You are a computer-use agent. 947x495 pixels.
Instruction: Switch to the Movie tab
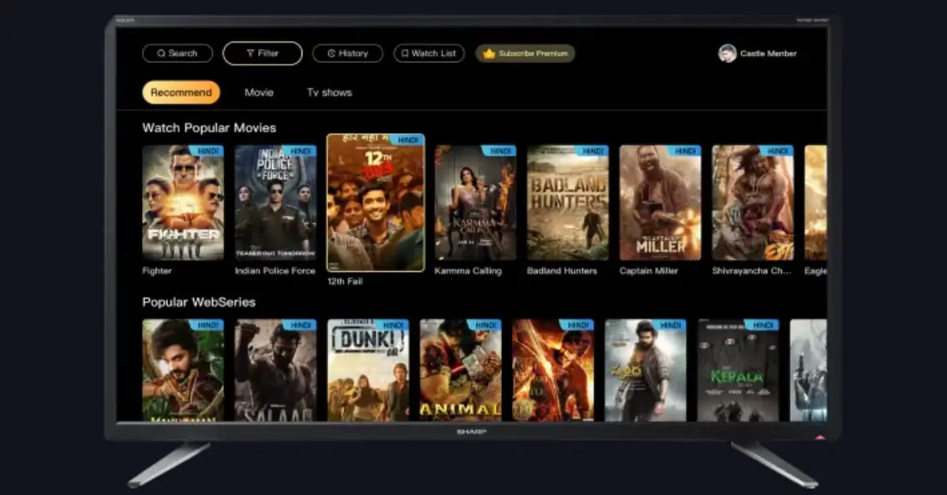click(x=259, y=92)
